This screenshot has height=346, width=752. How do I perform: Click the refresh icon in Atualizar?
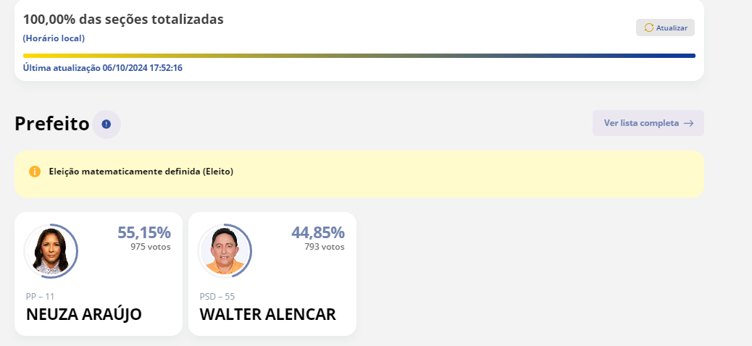(x=649, y=28)
